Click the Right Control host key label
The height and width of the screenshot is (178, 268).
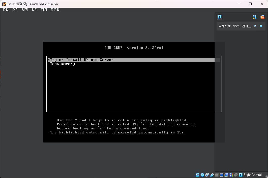[x=252, y=175]
